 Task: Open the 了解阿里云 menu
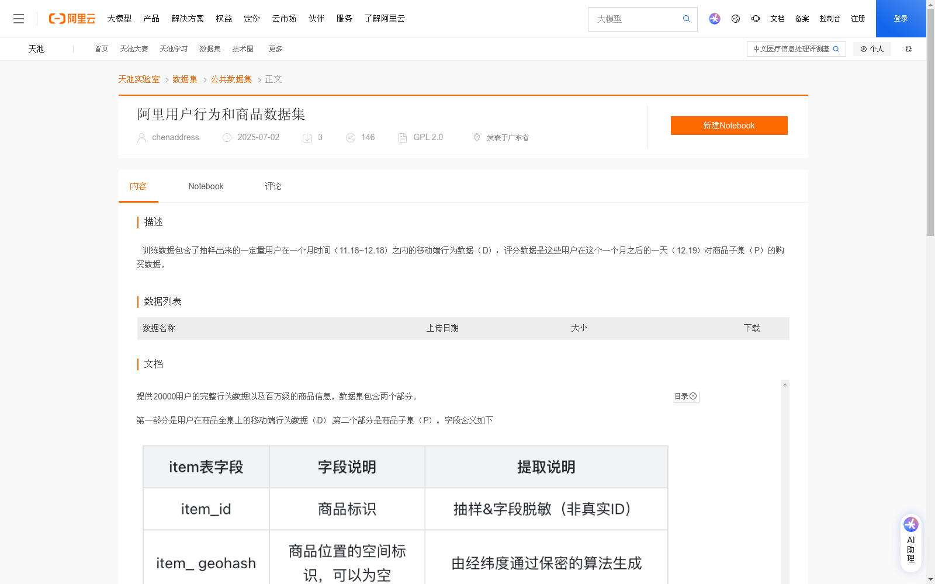pyautogui.click(x=385, y=19)
